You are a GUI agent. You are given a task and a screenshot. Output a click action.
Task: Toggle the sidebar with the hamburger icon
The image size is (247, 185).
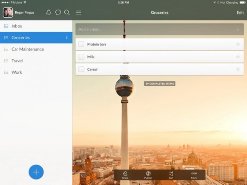(x=78, y=13)
